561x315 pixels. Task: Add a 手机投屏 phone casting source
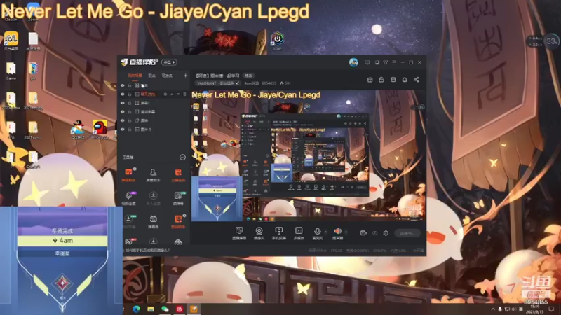coord(278,233)
